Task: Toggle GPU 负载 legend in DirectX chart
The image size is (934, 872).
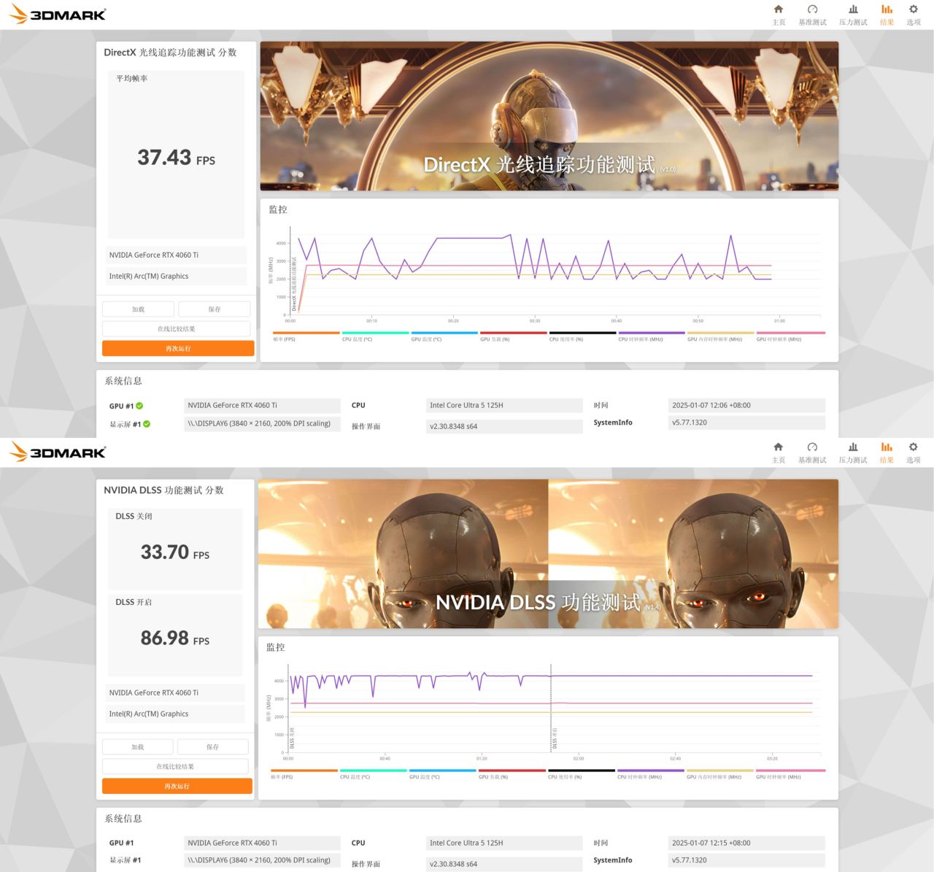Action: click(x=514, y=336)
